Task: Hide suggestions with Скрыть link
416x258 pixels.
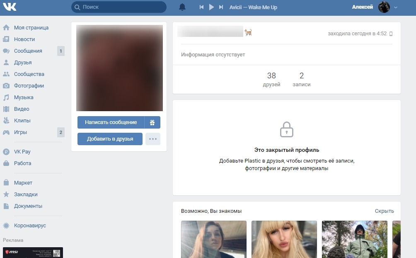Action: 384,211
